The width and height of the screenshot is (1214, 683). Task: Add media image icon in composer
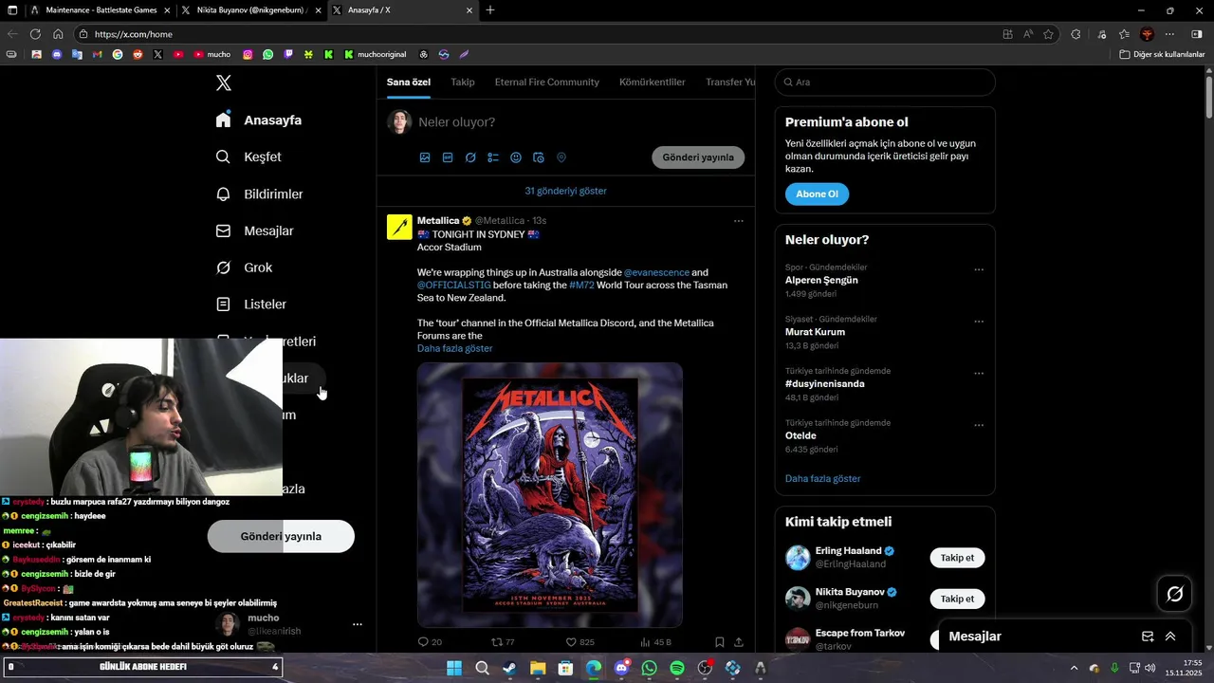pyautogui.click(x=425, y=157)
